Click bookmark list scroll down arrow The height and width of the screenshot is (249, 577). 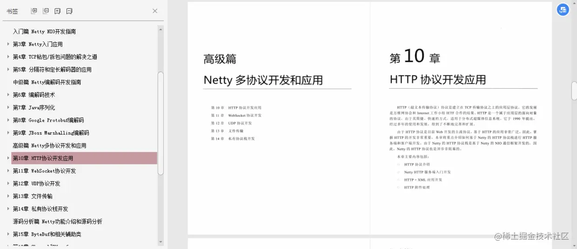(161, 242)
